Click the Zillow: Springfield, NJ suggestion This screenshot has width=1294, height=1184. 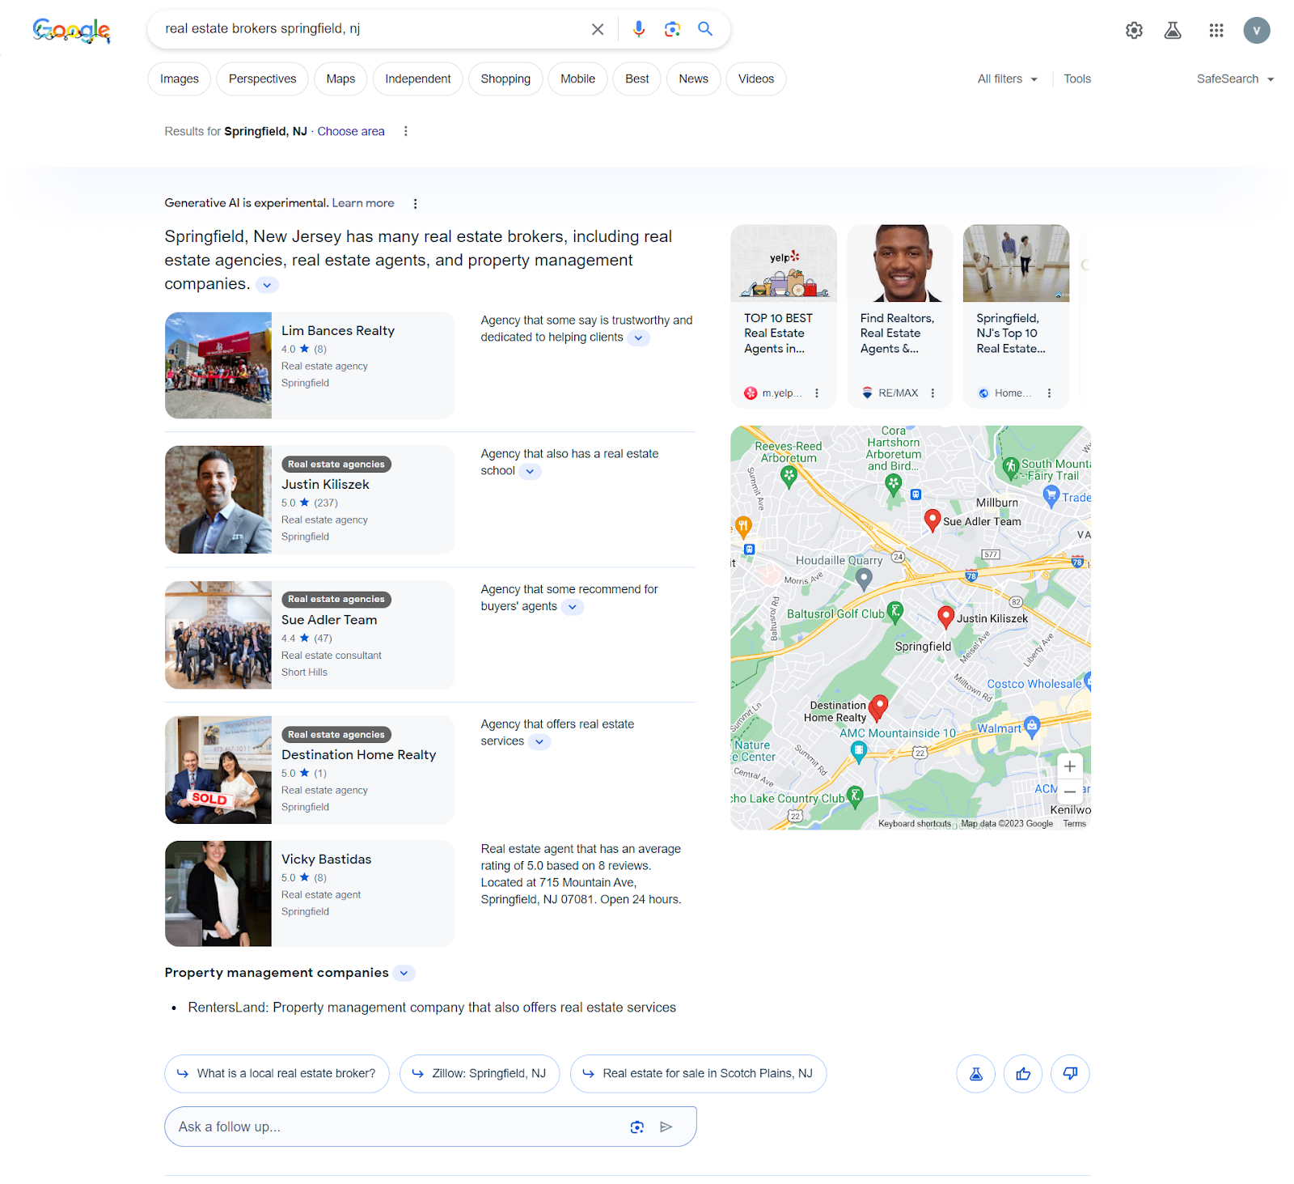coord(480,1074)
